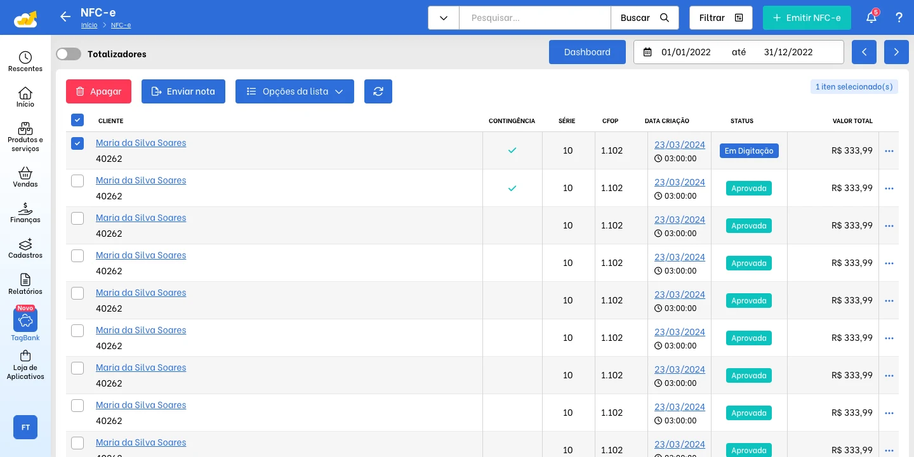Open row actions for Em Digitação invoice
This screenshot has height=457, width=914.
pyautogui.click(x=889, y=151)
